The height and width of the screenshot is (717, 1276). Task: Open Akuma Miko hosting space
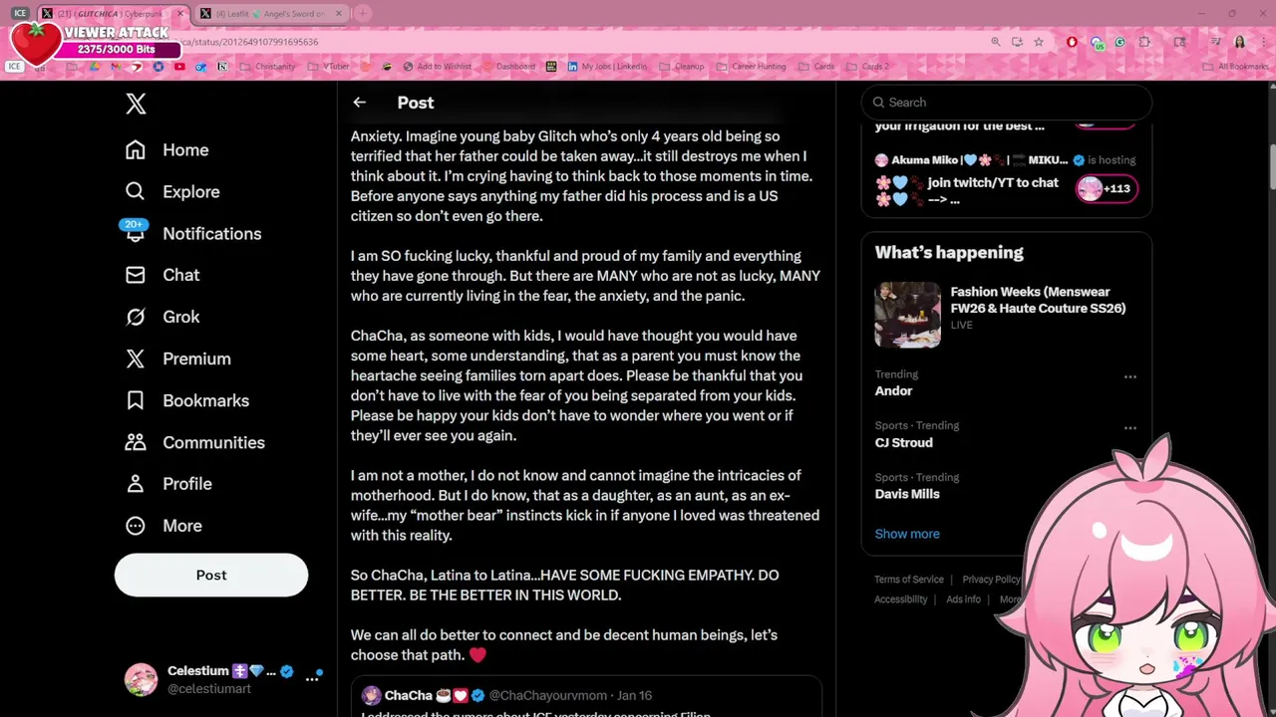1007,159
